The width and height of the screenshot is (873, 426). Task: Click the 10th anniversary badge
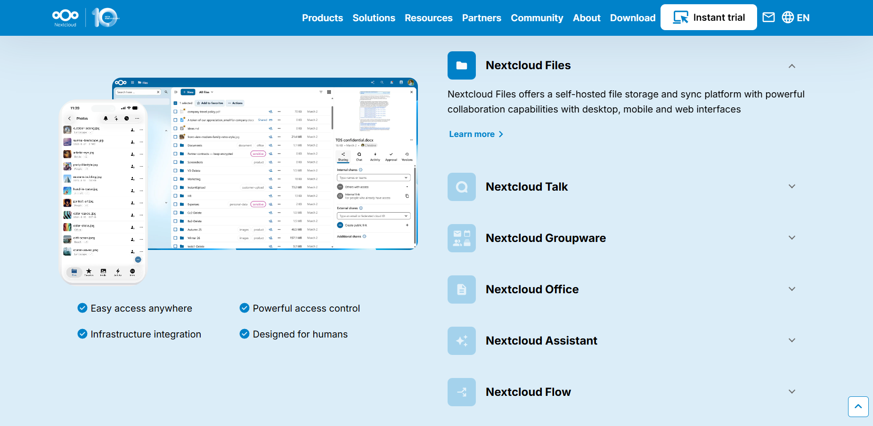click(x=106, y=17)
